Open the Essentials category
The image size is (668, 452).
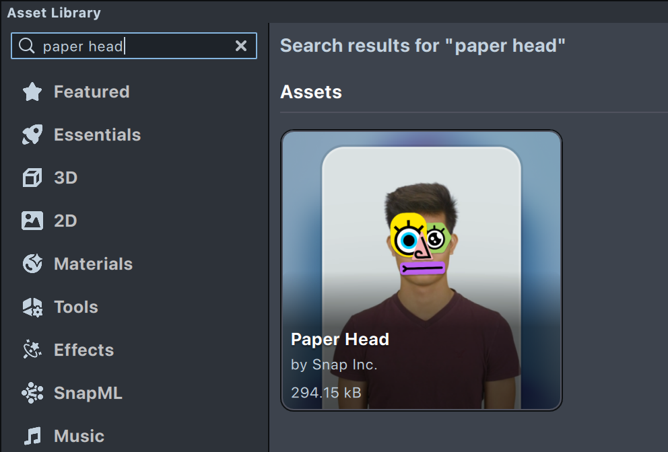[97, 135]
